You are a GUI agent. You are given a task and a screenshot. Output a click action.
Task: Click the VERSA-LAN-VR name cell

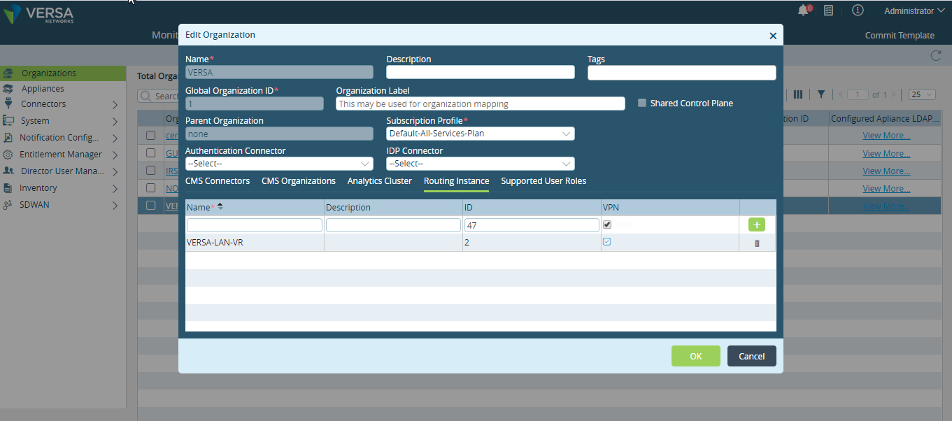pos(255,243)
